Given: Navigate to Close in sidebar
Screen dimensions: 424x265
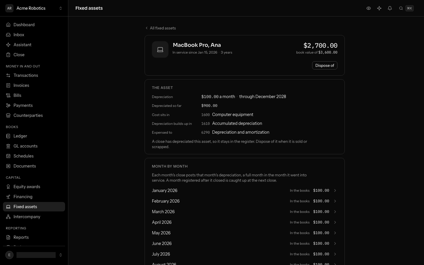Looking at the screenshot, I should pos(34,55).
